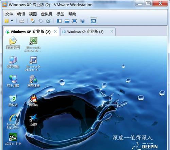Close the Windows XP 专业版 (3) tab

point(112,31)
